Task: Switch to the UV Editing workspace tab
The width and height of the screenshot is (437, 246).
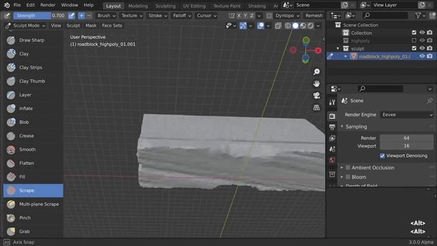Action: (194, 6)
